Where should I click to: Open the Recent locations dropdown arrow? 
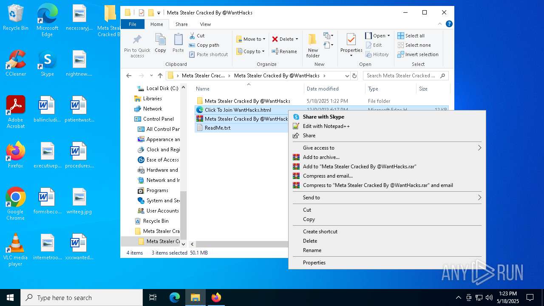coord(151,76)
